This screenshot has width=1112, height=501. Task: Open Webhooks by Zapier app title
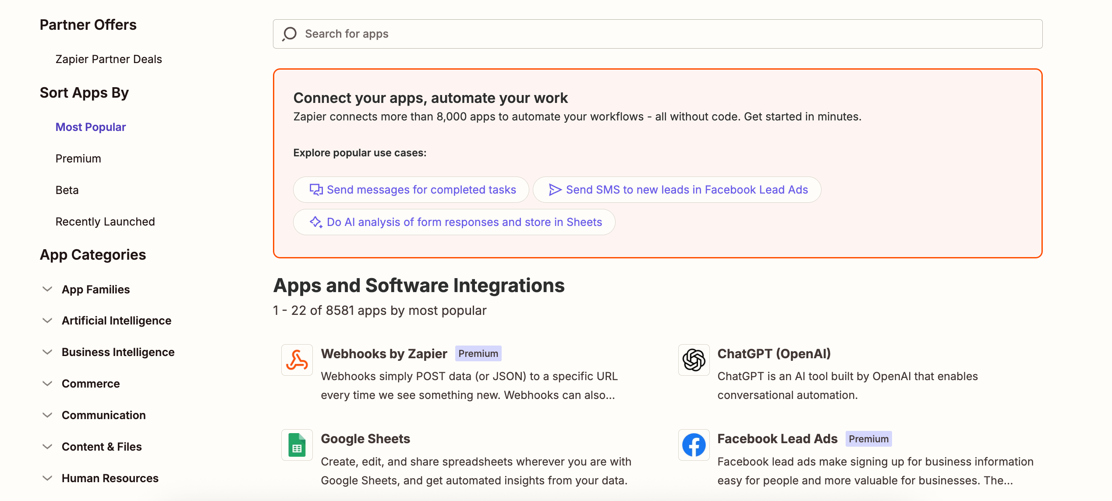384,353
